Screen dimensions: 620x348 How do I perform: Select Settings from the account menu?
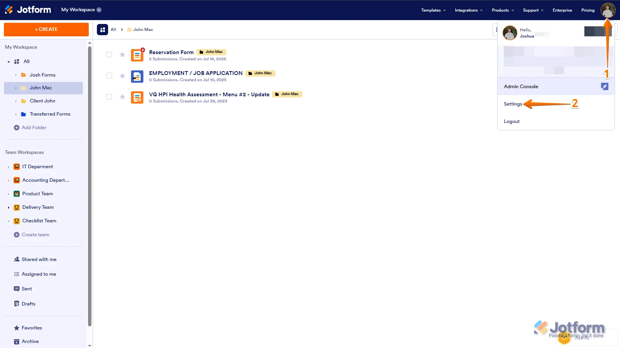coord(512,104)
